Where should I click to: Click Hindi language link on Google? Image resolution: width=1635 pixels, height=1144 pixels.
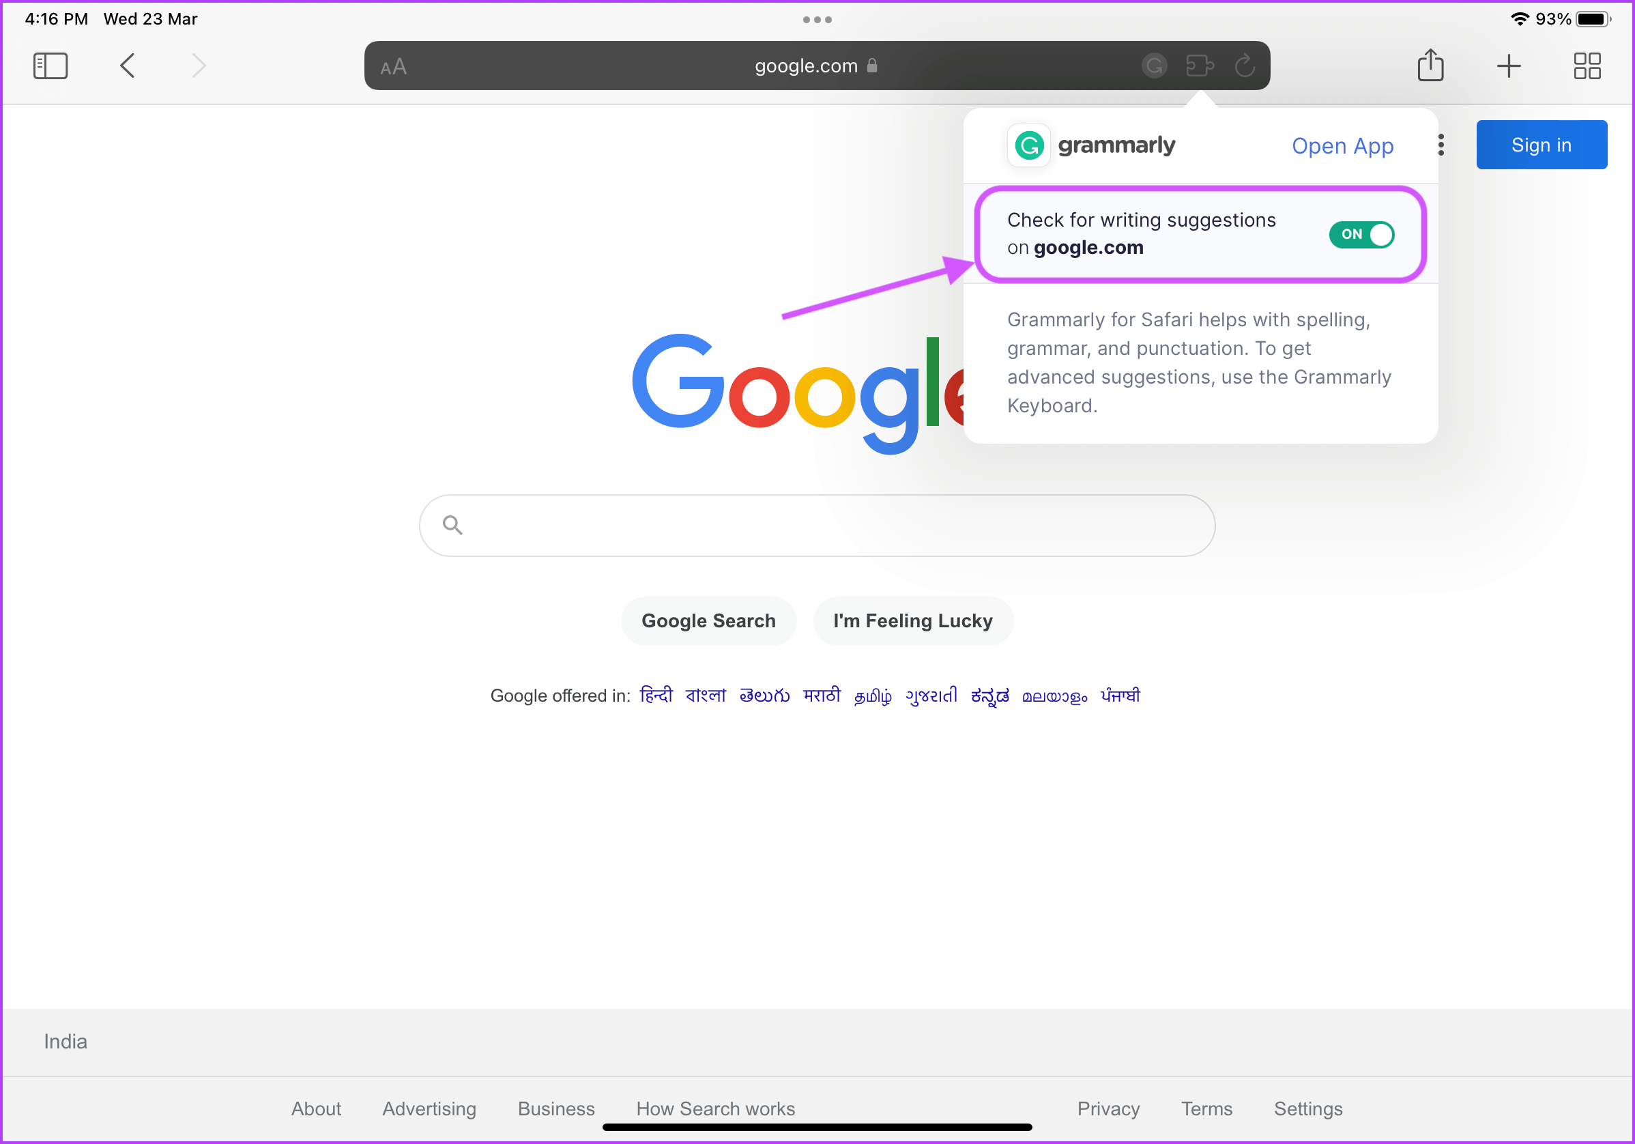coord(654,694)
